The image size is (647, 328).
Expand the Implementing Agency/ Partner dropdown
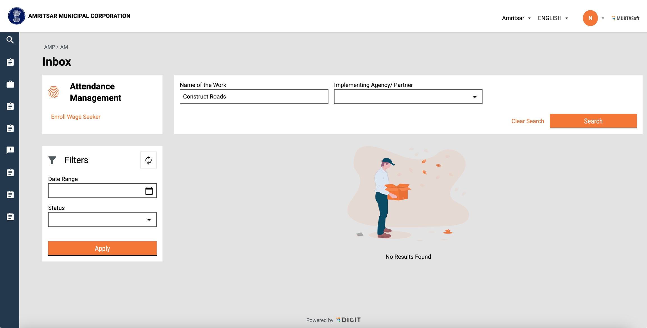tap(408, 97)
